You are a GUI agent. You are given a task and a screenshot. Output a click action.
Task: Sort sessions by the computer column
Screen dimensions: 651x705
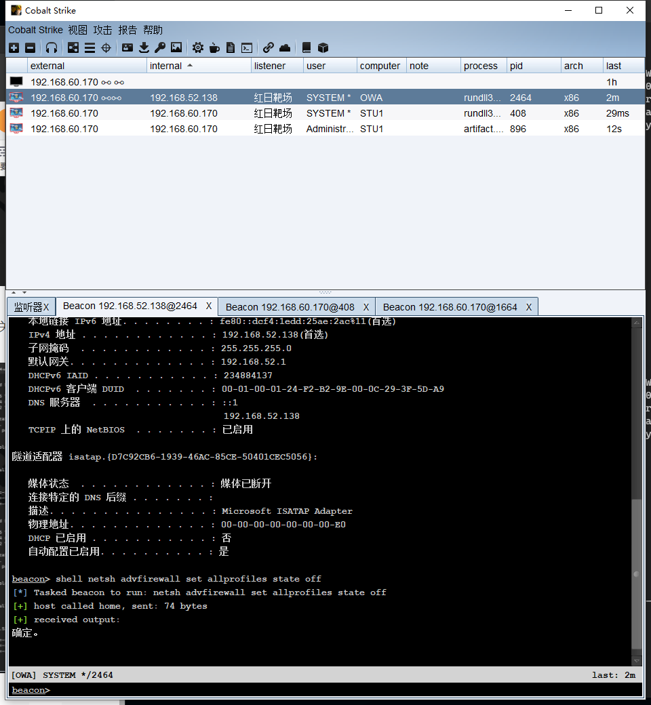[x=382, y=66]
